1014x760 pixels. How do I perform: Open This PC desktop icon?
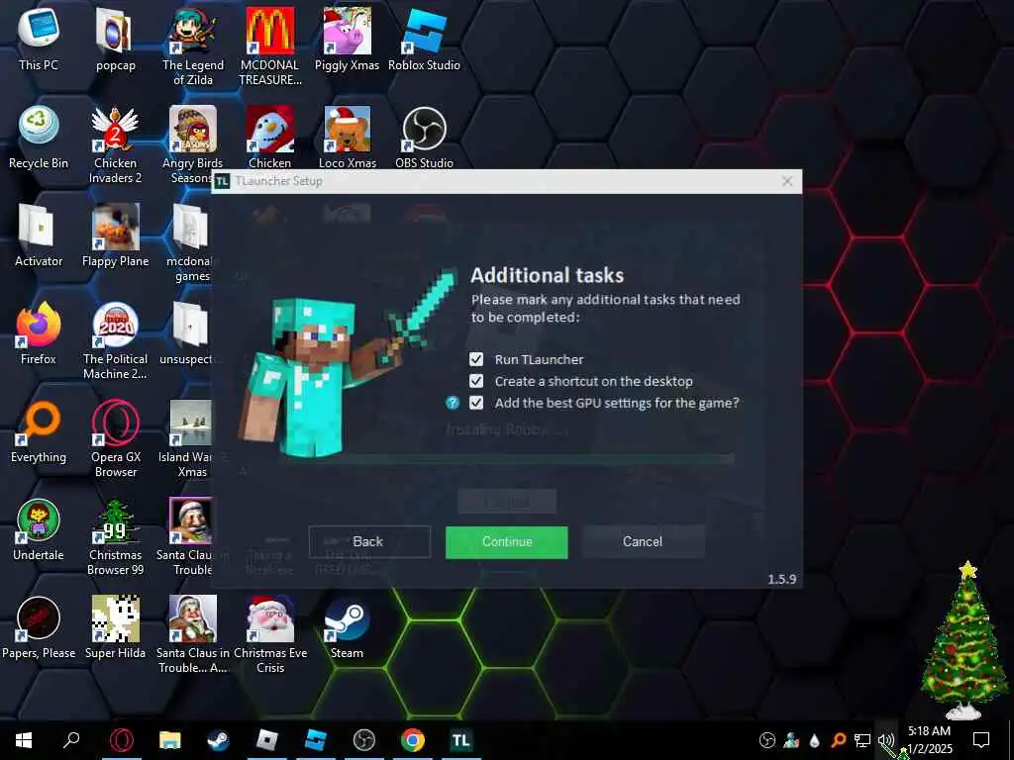tap(39, 39)
